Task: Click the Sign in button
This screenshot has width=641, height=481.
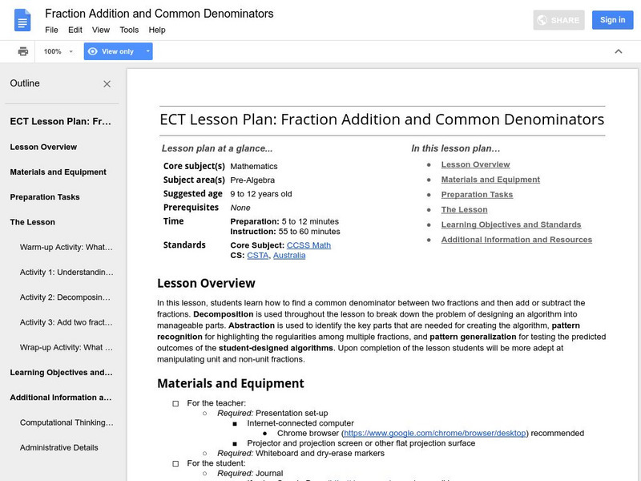Action: (612, 20)
